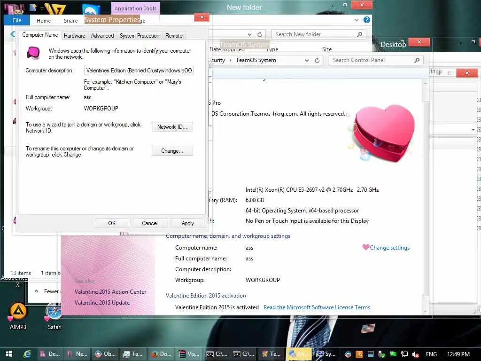
Task: Switch to the Vis... taskbar item
Action: (x=189, y=354)
